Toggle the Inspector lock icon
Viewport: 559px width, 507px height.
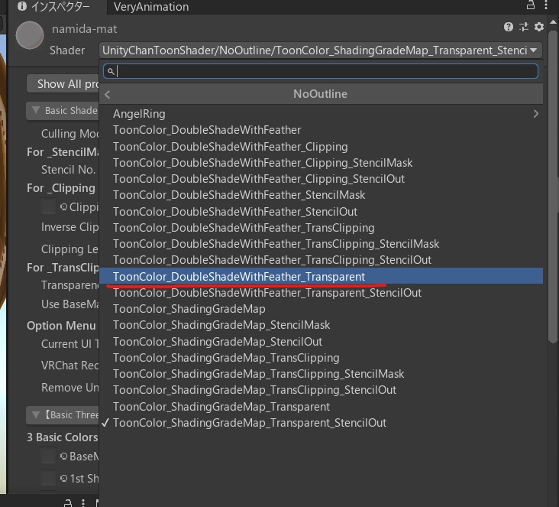pos(531,5)
